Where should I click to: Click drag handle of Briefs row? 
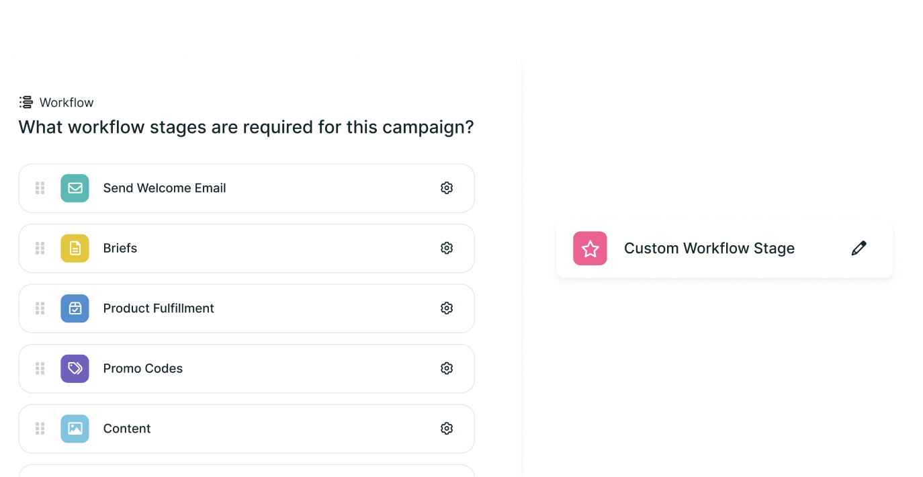(40, 249)
